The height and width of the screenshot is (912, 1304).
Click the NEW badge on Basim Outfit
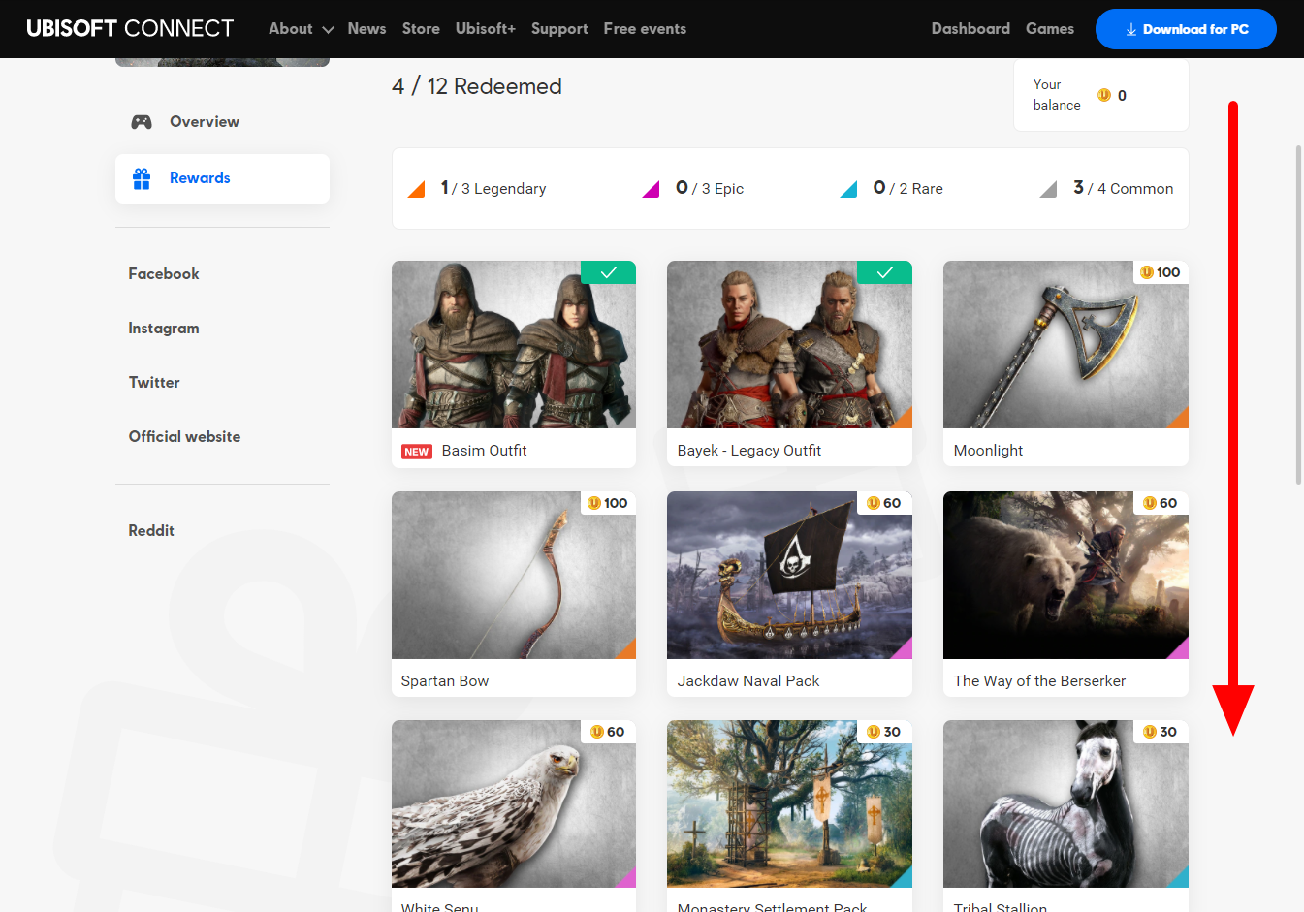point(417,452)
